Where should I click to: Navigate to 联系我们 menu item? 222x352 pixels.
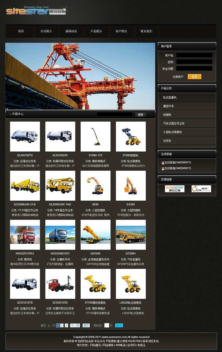tap(146, 31)
